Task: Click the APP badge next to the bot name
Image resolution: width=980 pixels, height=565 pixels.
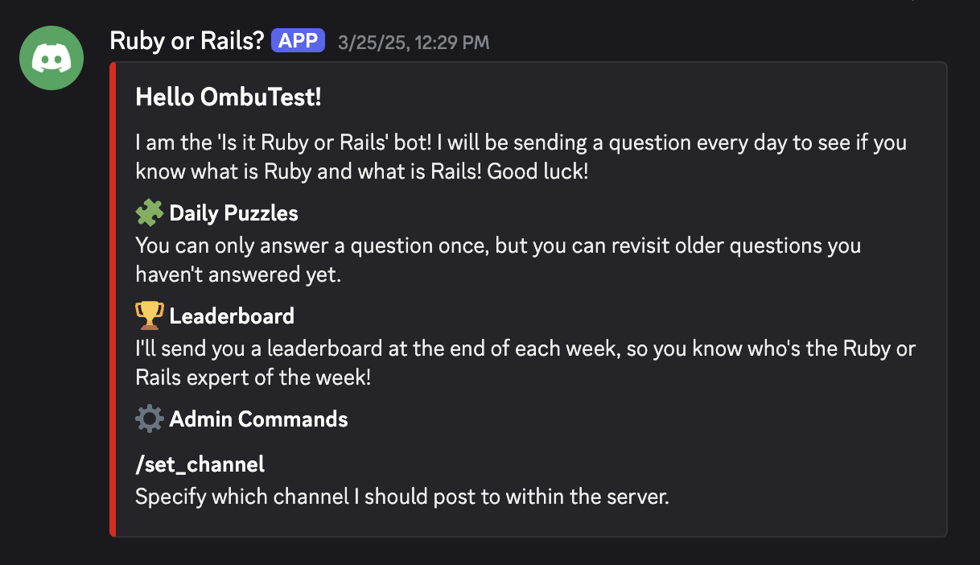Action: [296, 39]
